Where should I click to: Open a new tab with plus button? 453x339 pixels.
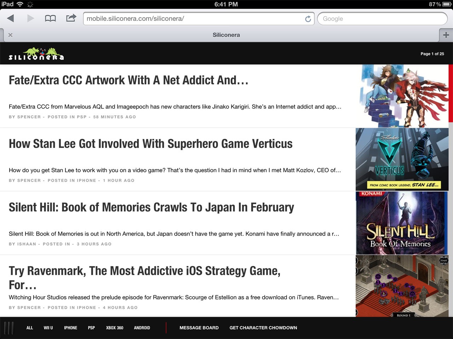coord(446,35)
